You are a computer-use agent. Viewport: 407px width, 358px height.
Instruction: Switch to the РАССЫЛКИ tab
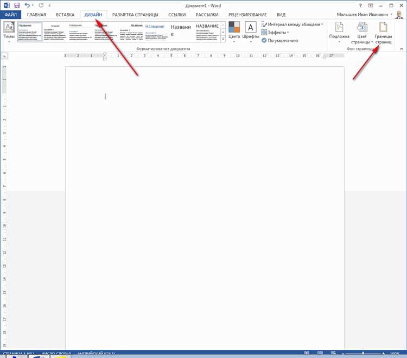(x=207, y=15)
